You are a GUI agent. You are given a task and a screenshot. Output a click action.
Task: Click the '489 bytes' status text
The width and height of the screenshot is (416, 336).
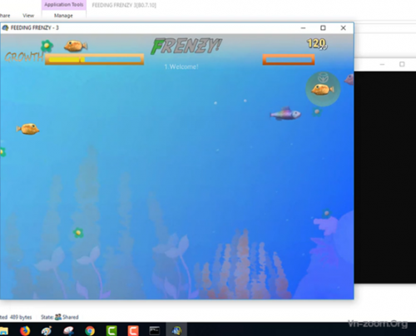(x=21, y=317)
